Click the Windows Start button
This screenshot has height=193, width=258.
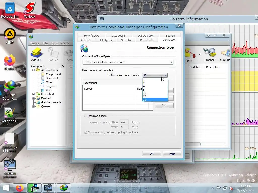tap(6, 188)
